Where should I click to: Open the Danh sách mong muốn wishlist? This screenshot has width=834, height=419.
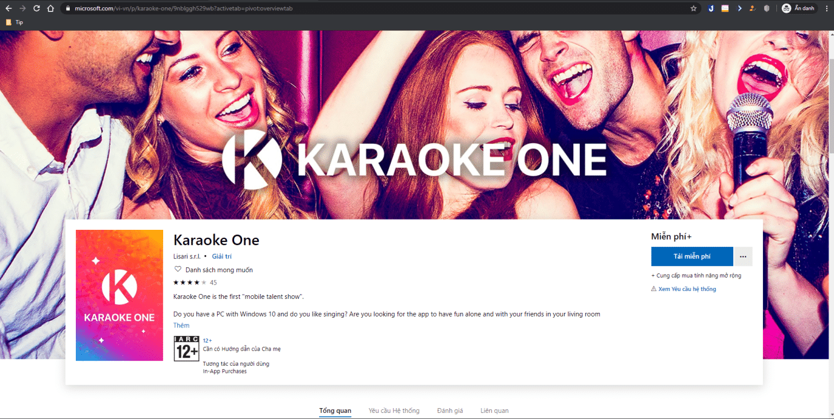219,270
